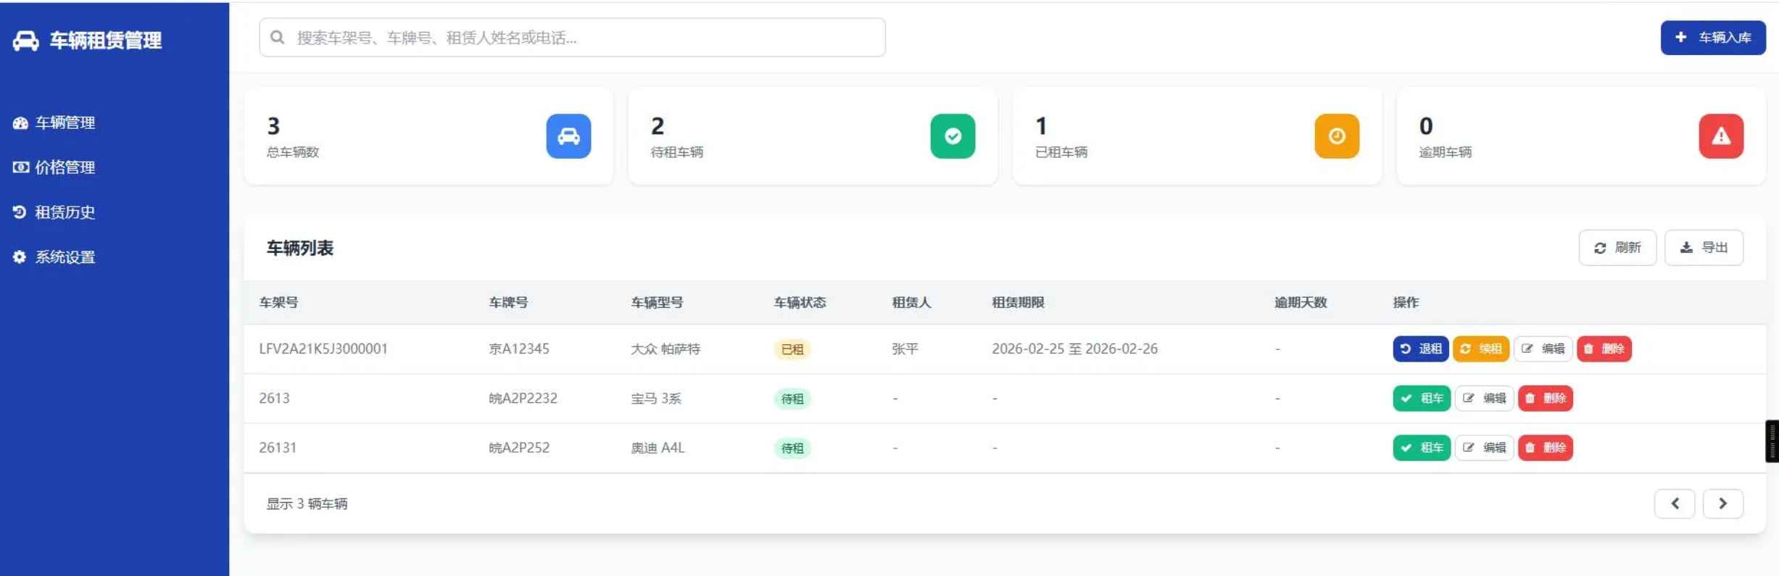The height and width of the screenshot is (576, 1779).
Task: Click frame number 26131
Action: tap(278, 448)
